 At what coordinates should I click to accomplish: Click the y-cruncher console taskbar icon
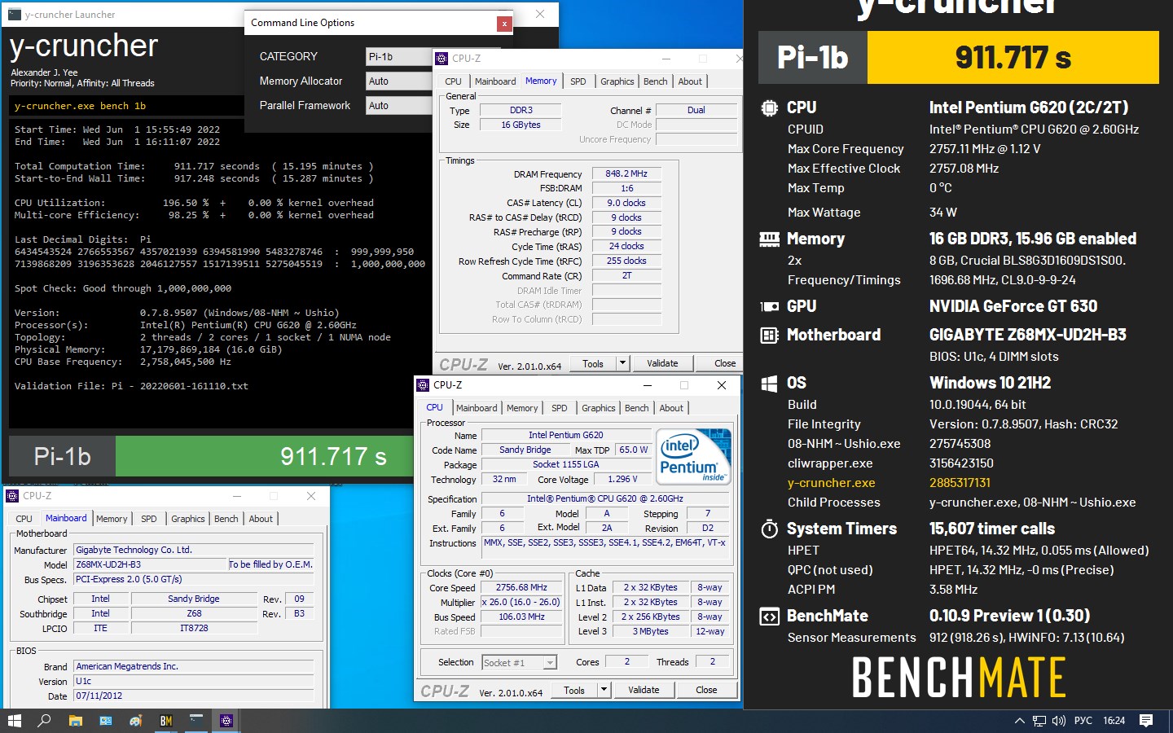coord(196,721)
